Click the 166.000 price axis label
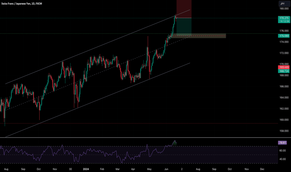The image size is (291, 172). tap(284, 86)
